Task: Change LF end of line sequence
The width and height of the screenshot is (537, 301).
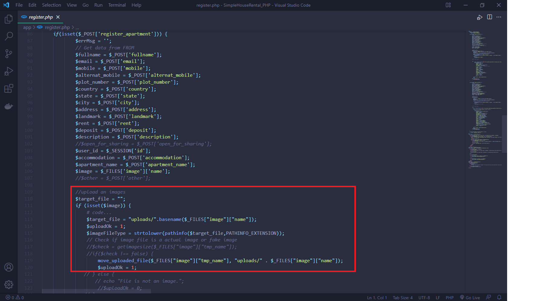Action: (438, 297)
